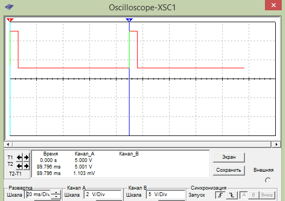Move T2 cursor right with arrow

pos(27,166)
